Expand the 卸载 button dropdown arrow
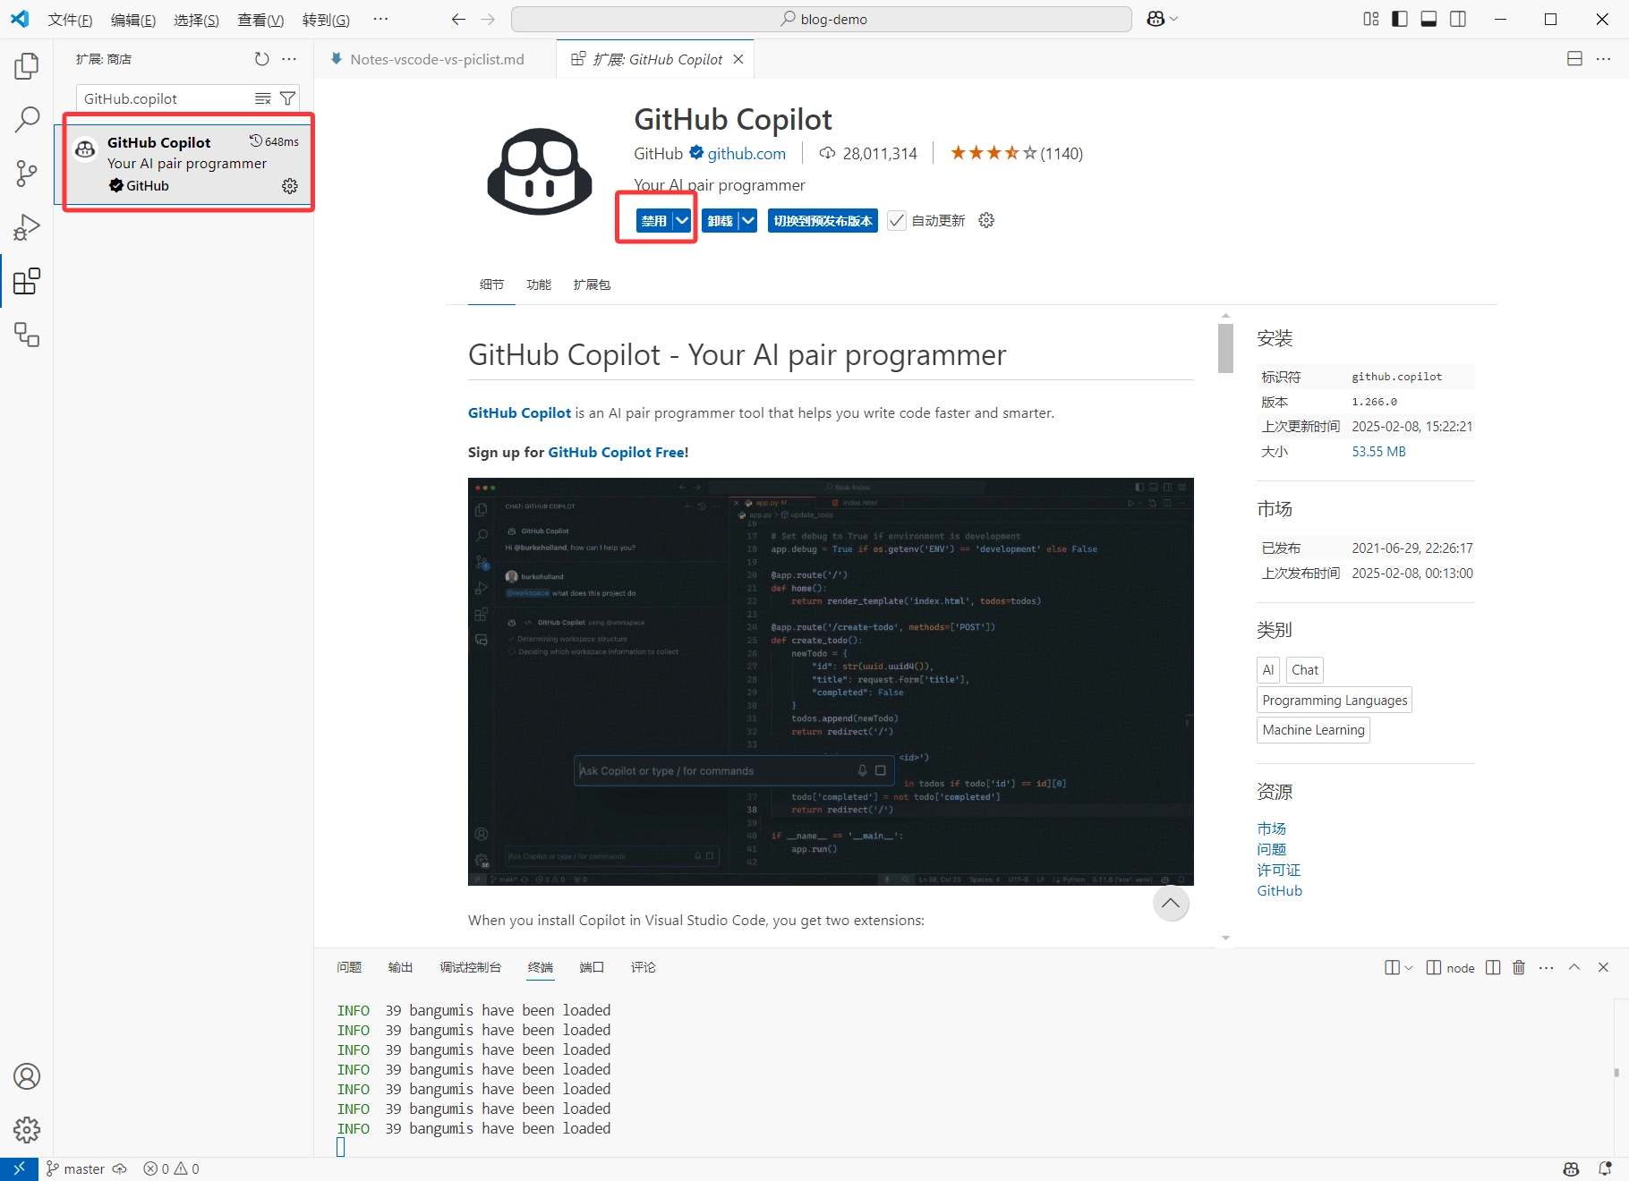Screen dimensions: 1629x1181 (748, 220)
